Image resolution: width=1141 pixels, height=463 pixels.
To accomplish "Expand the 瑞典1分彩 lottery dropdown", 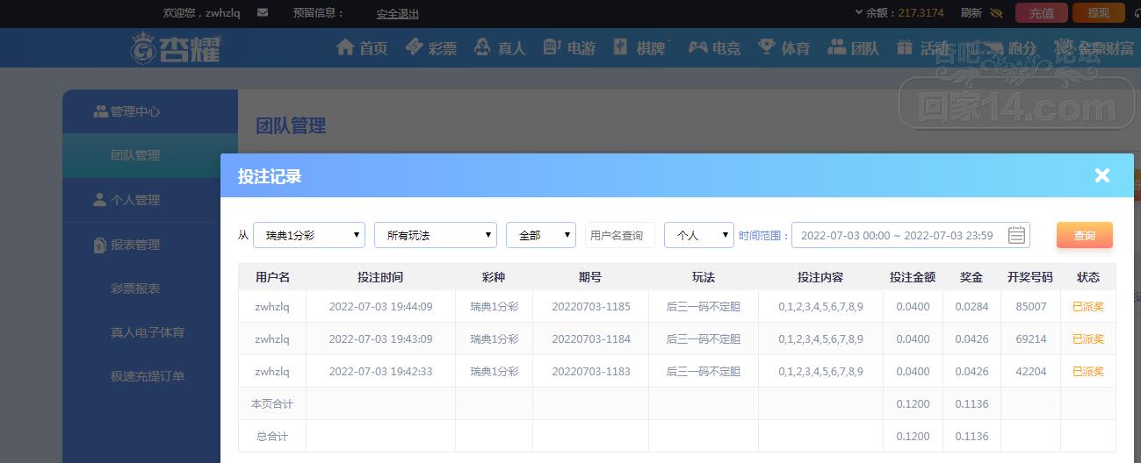I will point(308,235).
